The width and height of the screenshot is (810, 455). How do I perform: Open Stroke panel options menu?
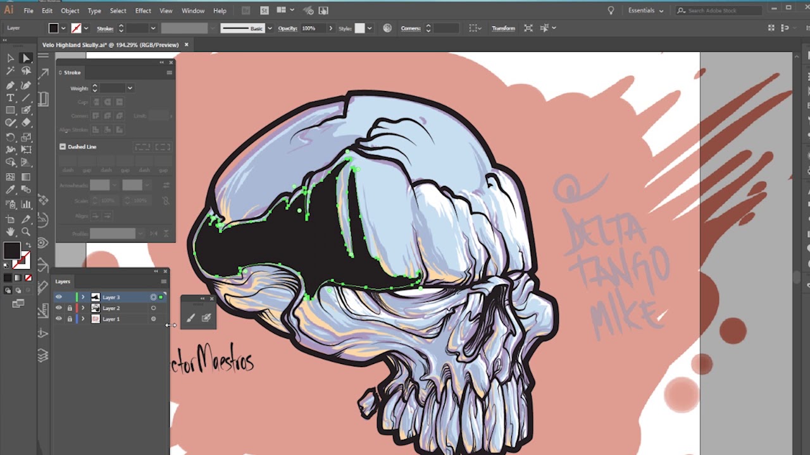[170, 73]
